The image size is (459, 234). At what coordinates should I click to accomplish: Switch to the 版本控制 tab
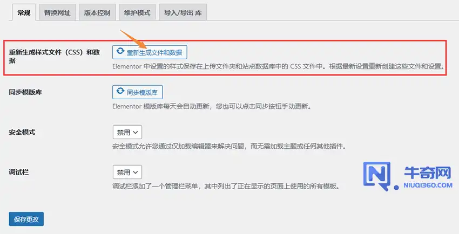97,12
